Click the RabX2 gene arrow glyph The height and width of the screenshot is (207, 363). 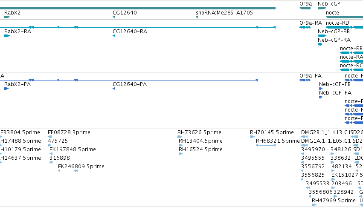point(7,17)
